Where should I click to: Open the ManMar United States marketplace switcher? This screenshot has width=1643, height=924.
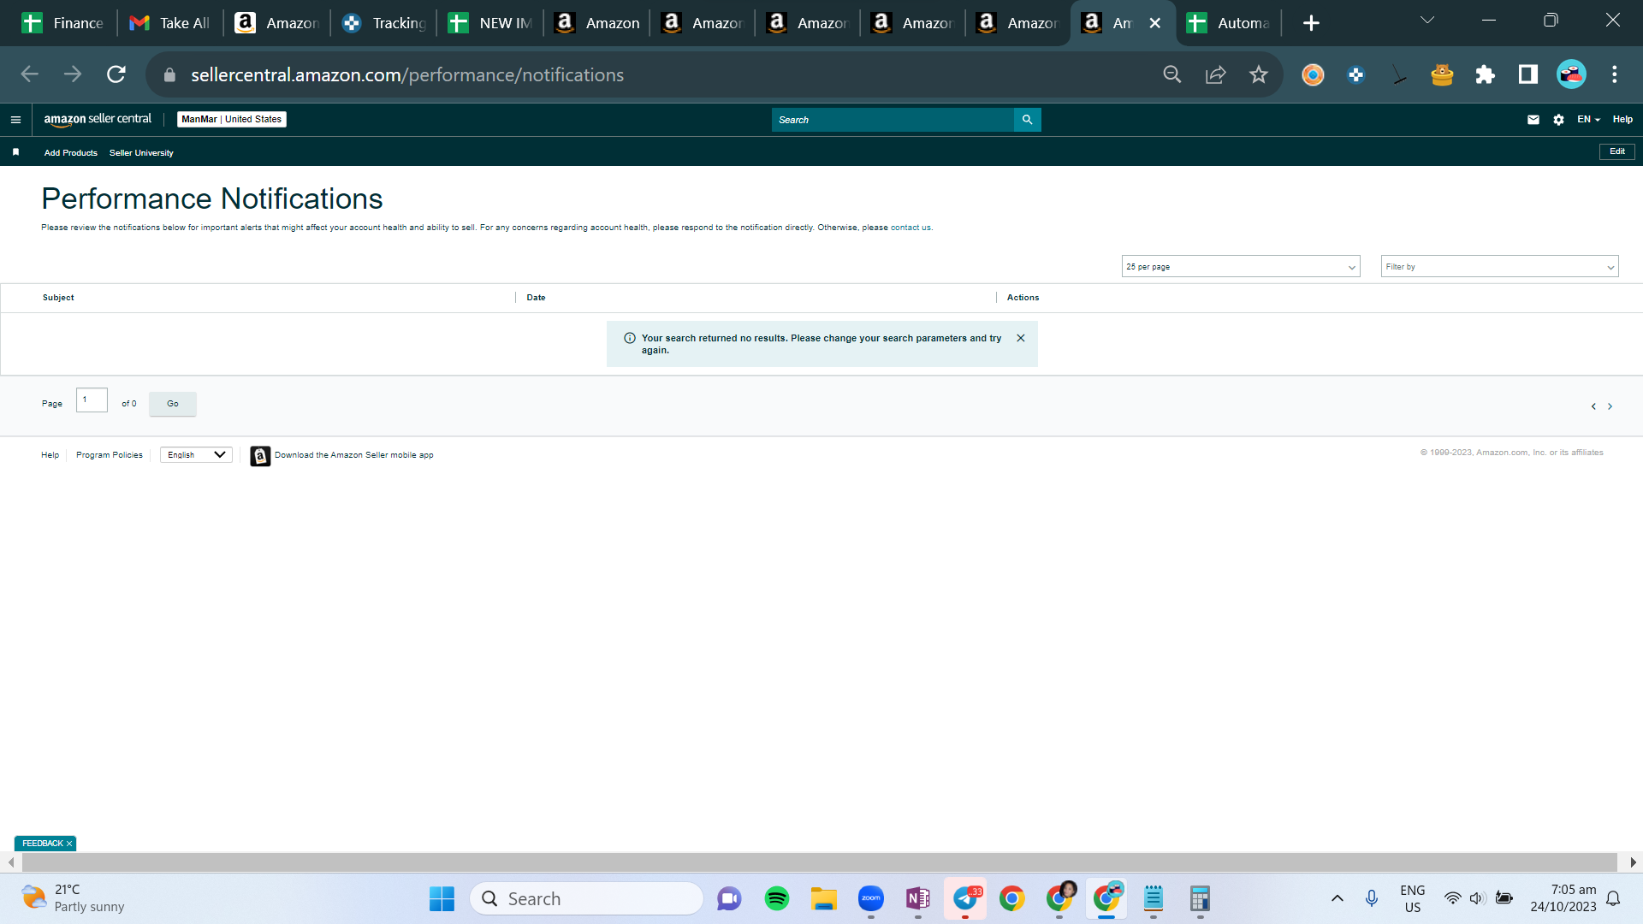232,120
